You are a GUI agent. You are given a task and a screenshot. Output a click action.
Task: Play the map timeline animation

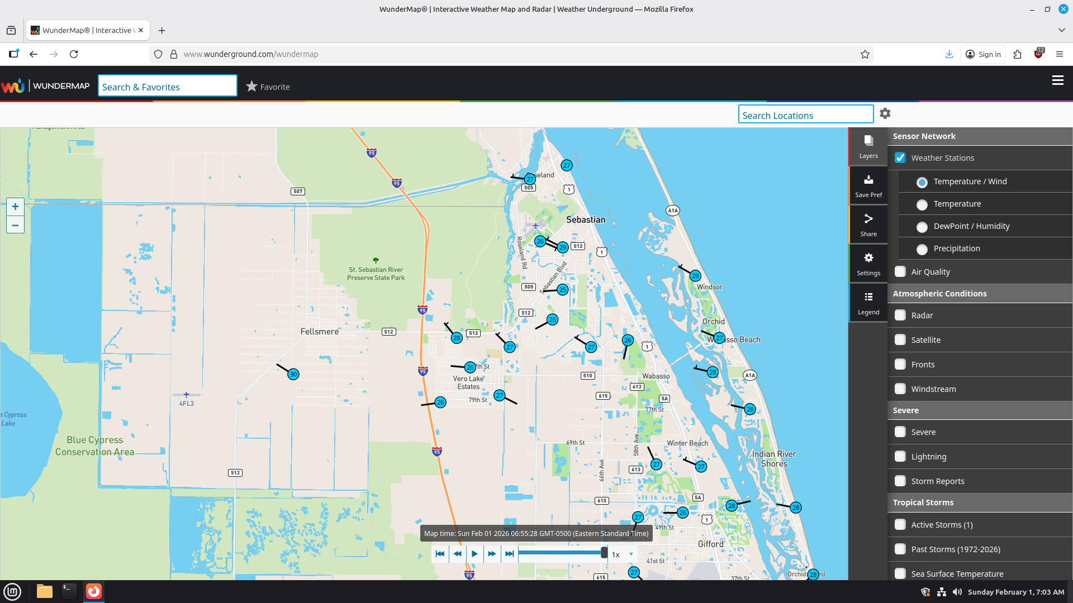[474, 554]
